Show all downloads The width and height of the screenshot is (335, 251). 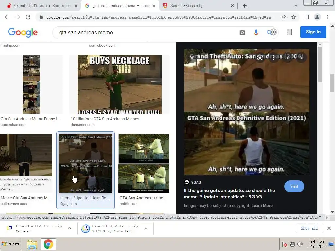(x=309, y=228)
